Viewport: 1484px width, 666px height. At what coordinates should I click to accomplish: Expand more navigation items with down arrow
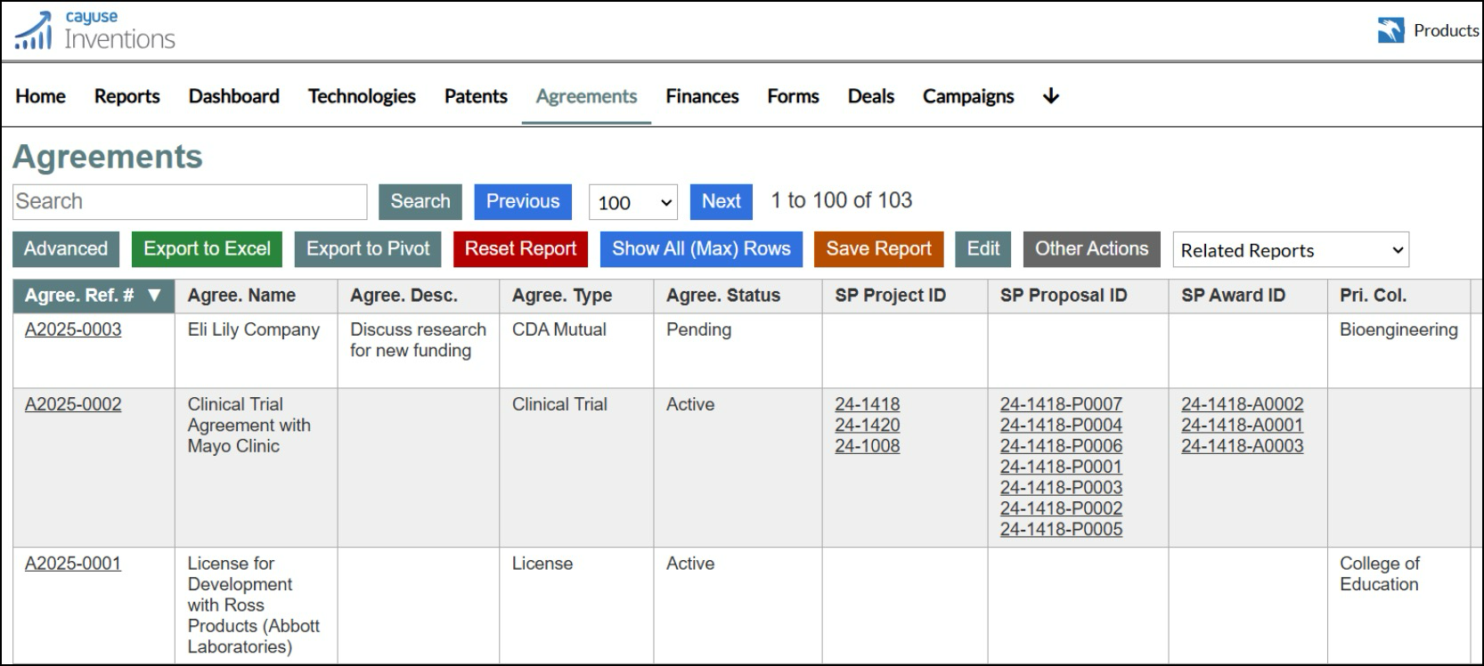tap(1051, 96)
